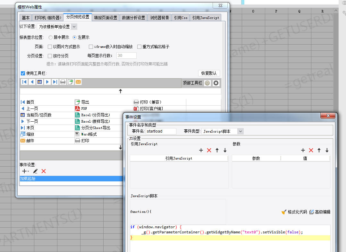Open the template settings scope dropdown
The height and width of the screenshot is (252, 346).
[57, 27]
